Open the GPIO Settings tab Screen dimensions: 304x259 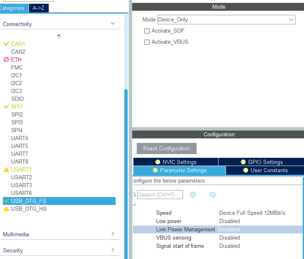tap(261, 162)
